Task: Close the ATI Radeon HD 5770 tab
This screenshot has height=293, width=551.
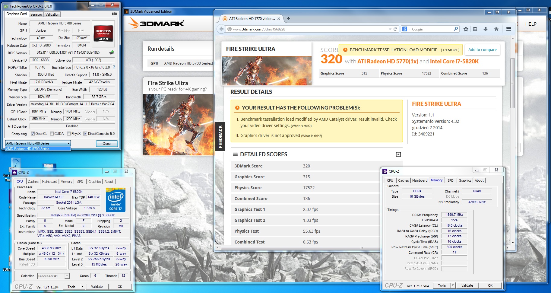Action: coord(279,19)
